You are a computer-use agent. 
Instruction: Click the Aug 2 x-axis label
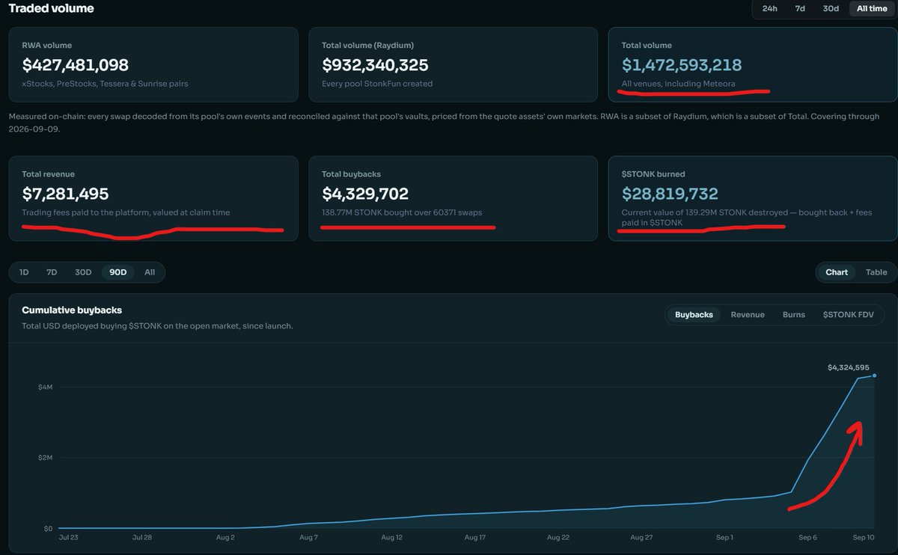click(224, 537)
